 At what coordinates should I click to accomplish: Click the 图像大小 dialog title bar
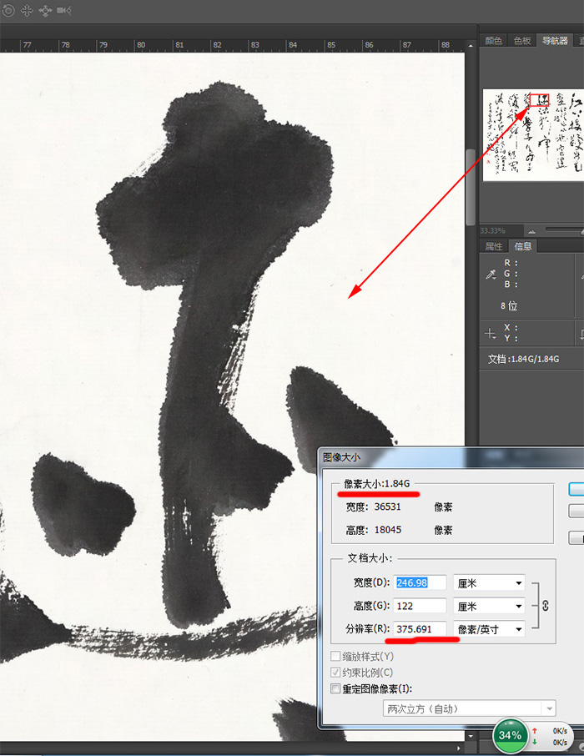[451, 457]
